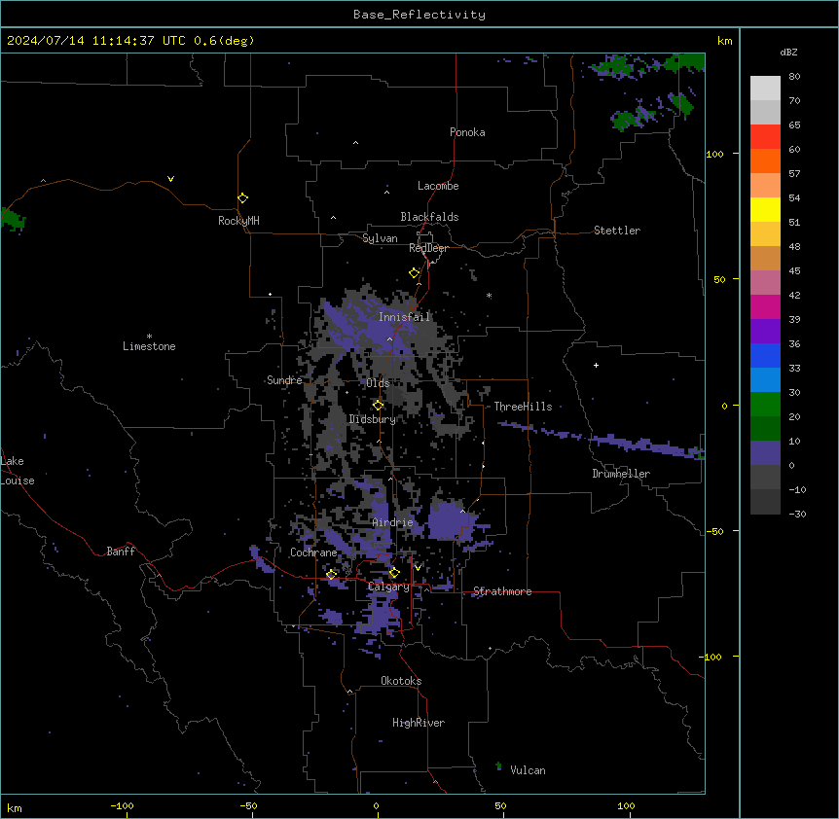Select the white caret marker southwest of Okotoks
The width and height of the screenshot is (839, 819).
350,692
